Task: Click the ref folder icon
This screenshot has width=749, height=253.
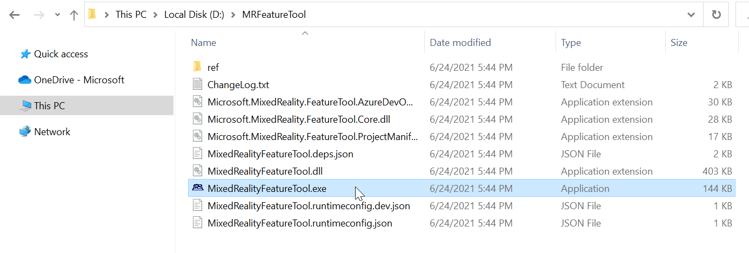Action: pyautogui.click(x=197, y=67)
